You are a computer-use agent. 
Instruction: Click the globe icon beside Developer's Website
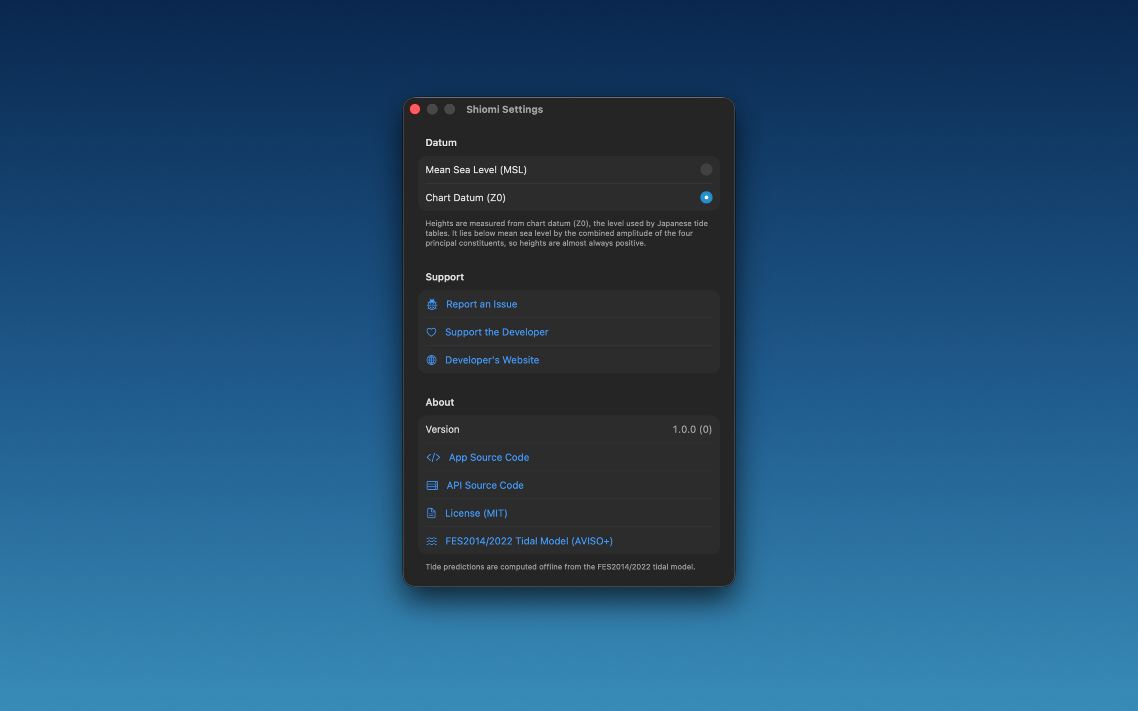(x=431, y=360)
